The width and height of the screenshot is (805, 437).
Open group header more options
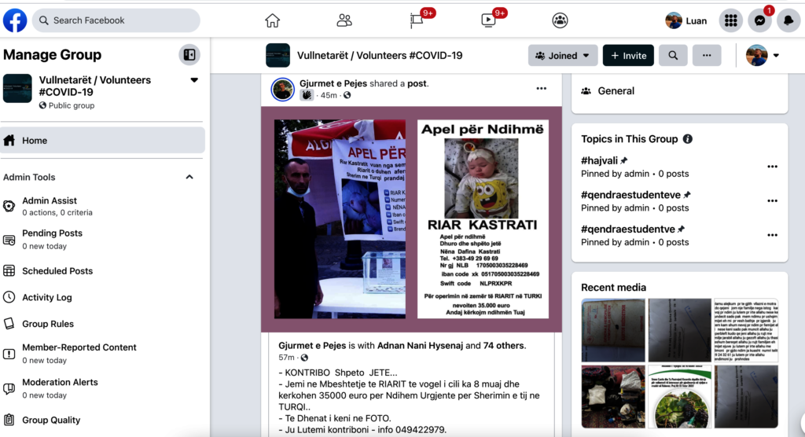pyautogui.click(x=707, y=56)
